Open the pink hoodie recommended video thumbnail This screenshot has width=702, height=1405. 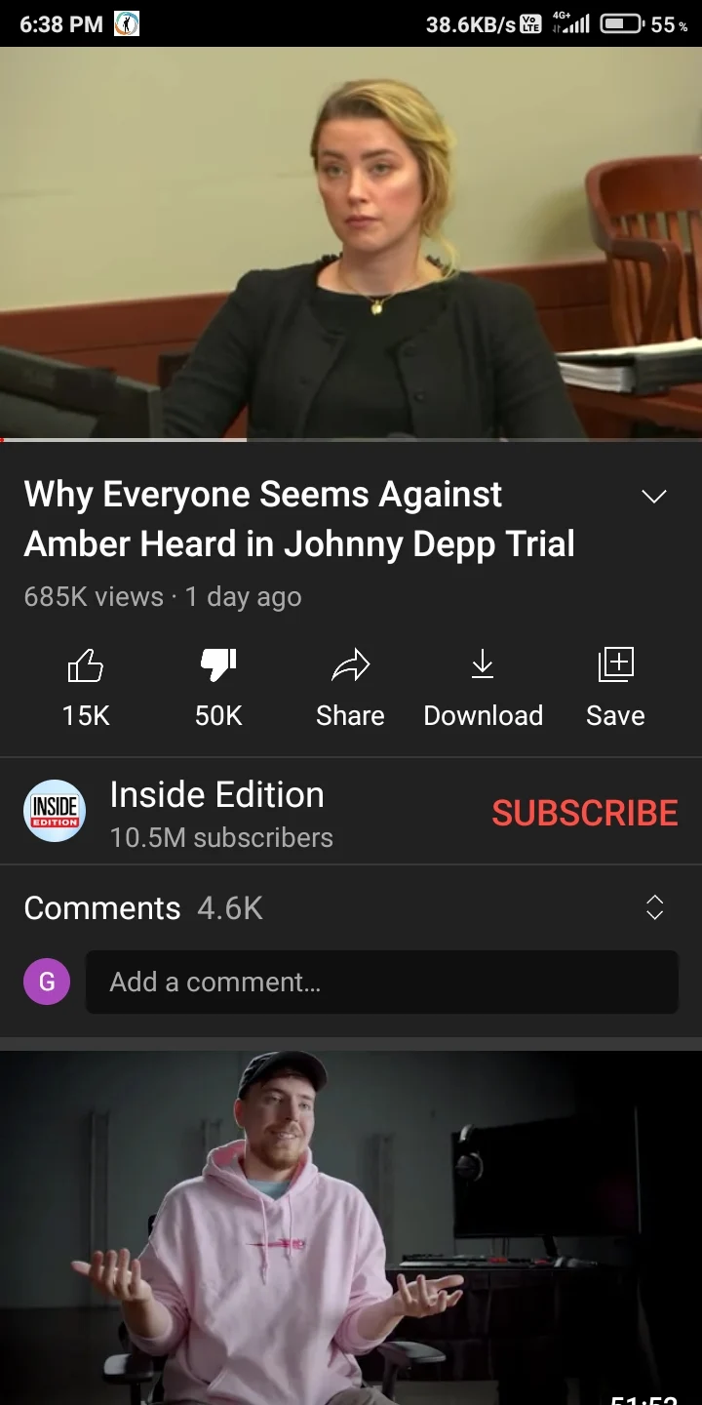click(x=351, y=1227)
